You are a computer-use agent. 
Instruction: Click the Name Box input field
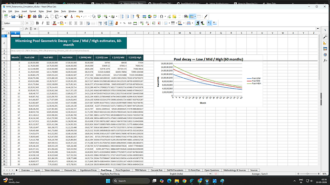click(x=11, y=29)
